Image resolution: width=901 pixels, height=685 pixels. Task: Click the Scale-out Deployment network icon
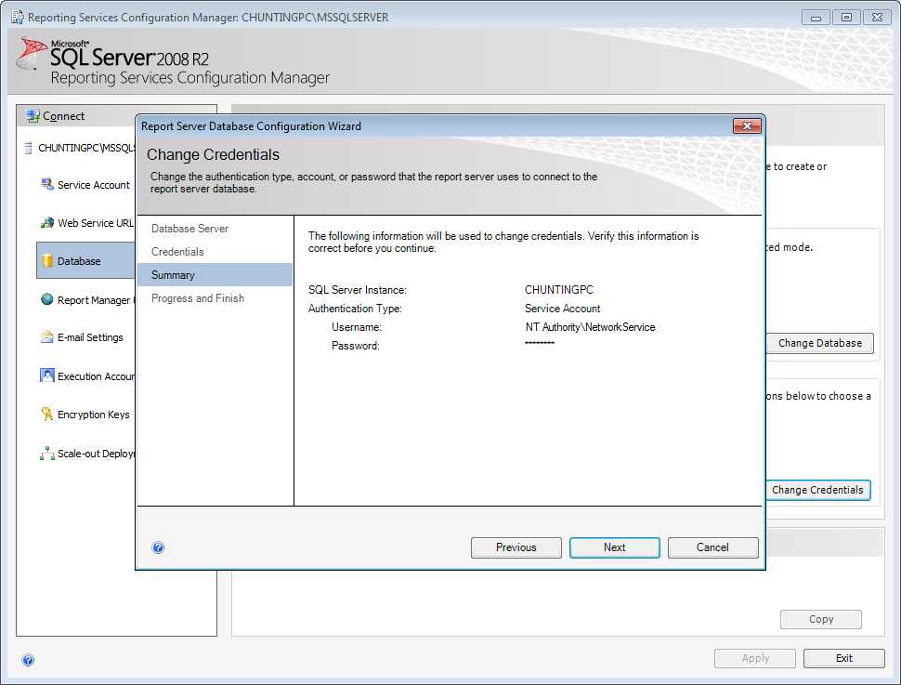[47, 454]
